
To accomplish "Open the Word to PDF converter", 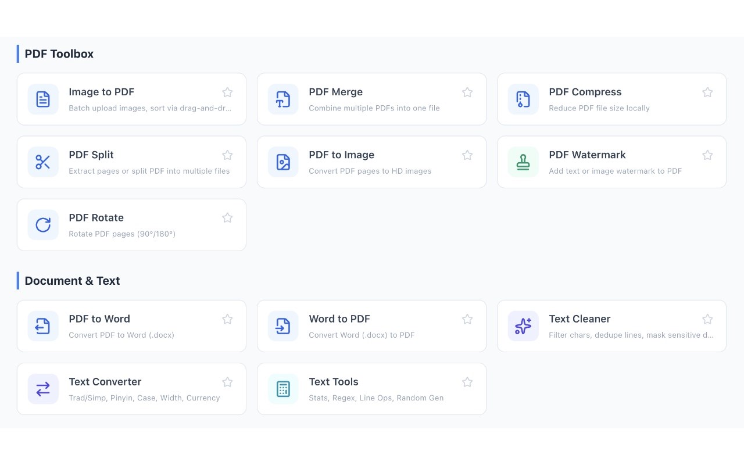I will pos(371,325).
